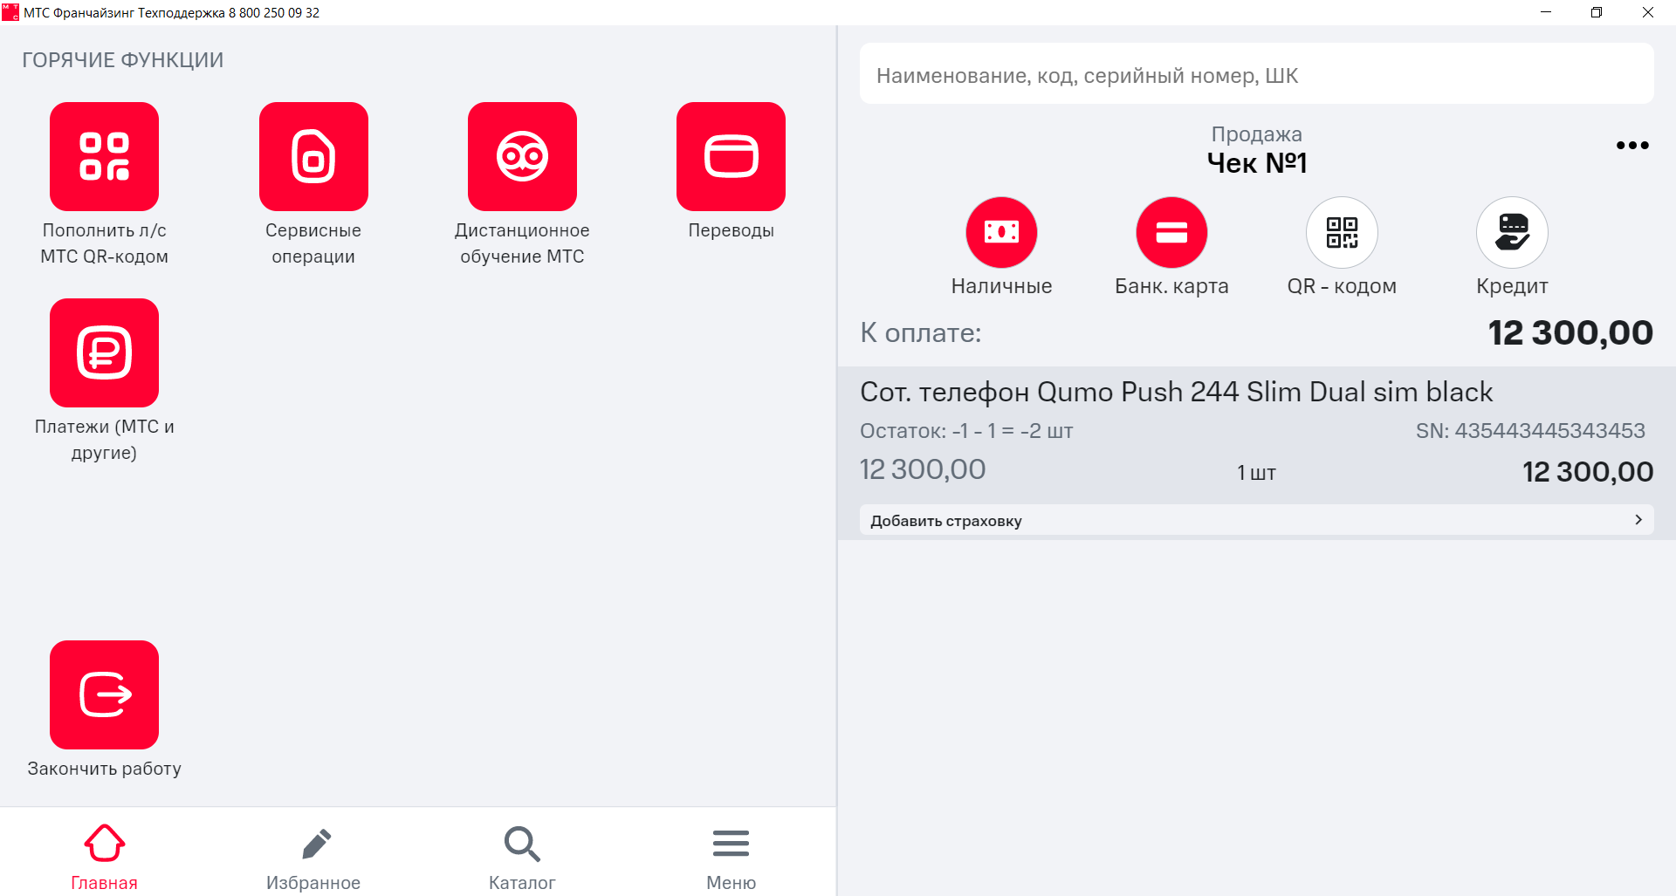Switch to the Избранное tab
This screenshot has height=896, width=1676.
click(x=313, y=857)
